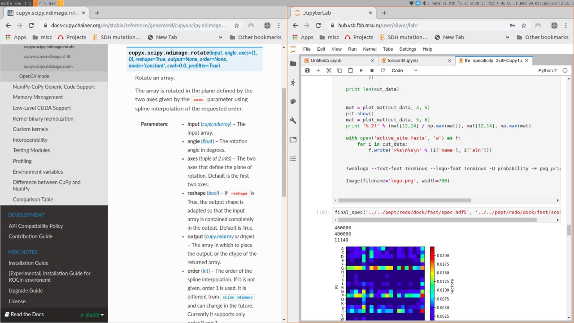Viewport: 574px width, 323px height.
Task: Expand the Read the Docs version selector
Action: pyautogui.click(x=92, y=314)
